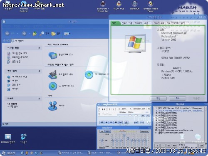Open Change a setting task link
The image size is (208, 156).
[x=14, y=62]
